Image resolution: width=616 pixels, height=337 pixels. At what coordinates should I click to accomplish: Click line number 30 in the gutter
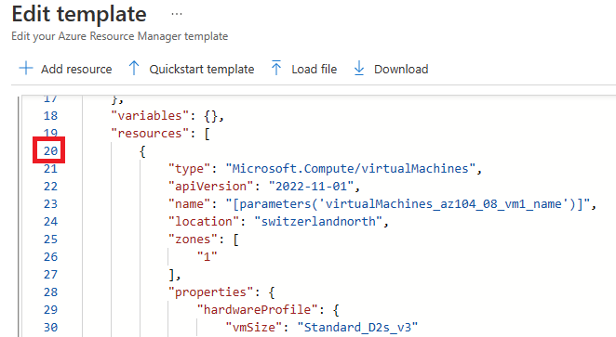[x=50, y=327]
